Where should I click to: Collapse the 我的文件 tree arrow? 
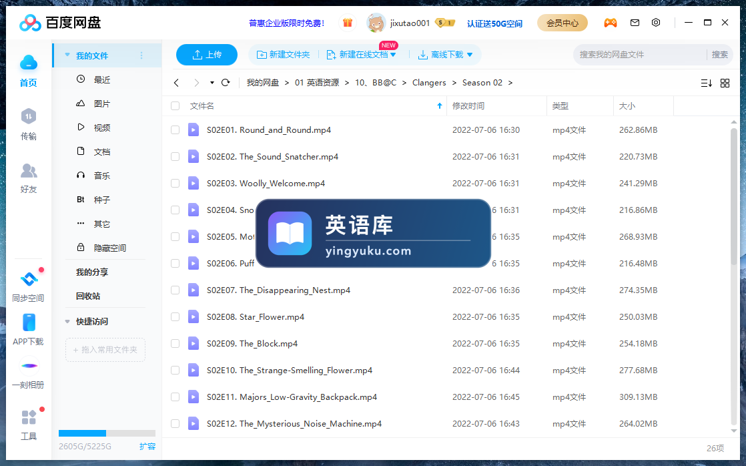tap(67, 55)
